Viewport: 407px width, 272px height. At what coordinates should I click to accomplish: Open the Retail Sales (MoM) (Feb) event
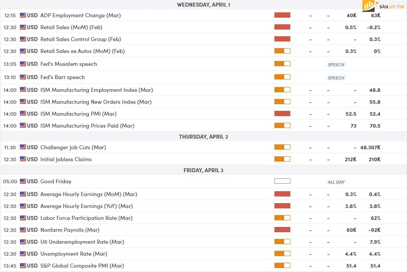(71, 27)
